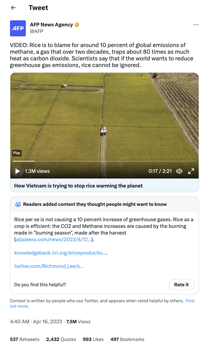
Task: Open the knowledgebank.irri.org link
Action: click(60, 253)
